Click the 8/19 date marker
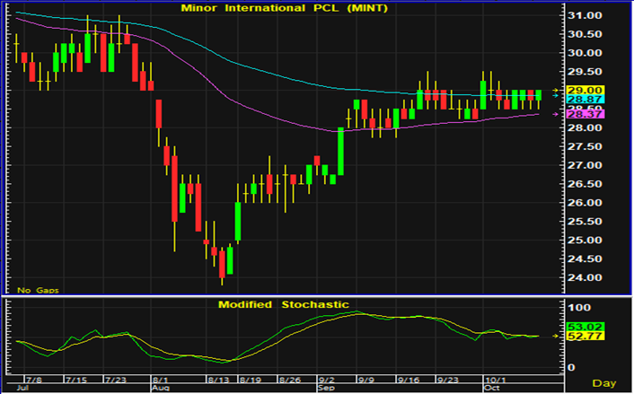Screen dimensions: 634x394 coord(251,381)
